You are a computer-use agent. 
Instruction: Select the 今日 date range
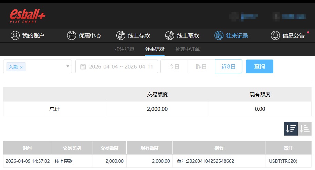click(174, 66)
